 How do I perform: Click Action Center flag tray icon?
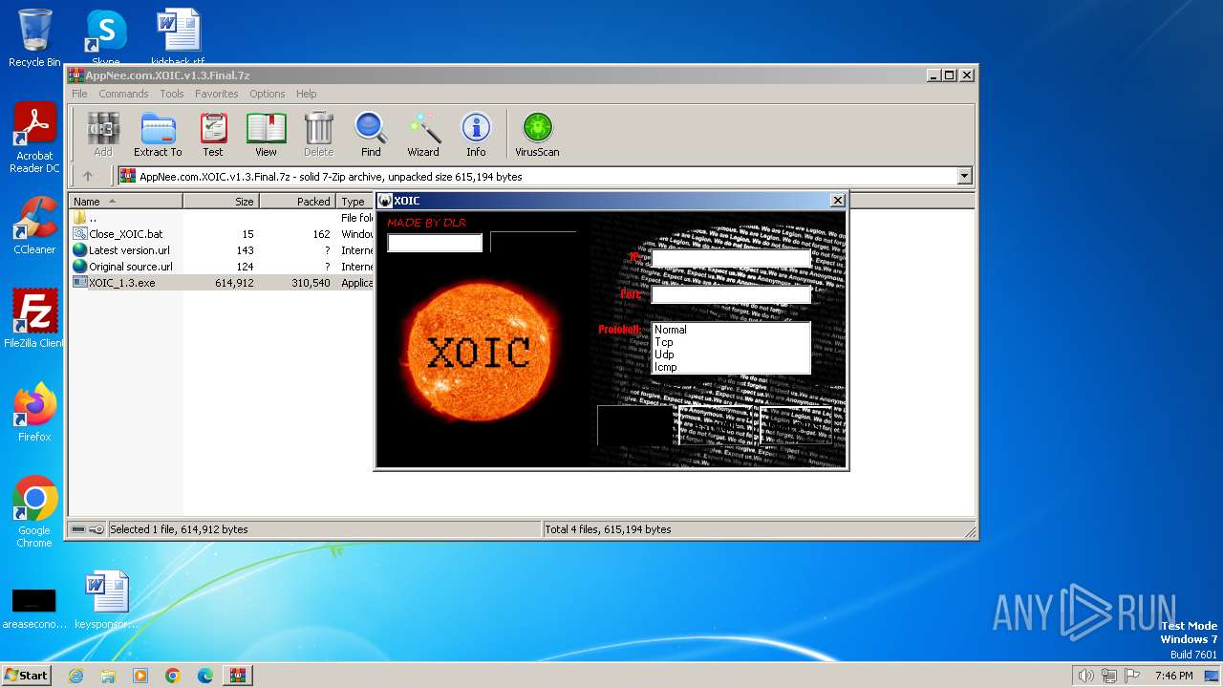(1131, 676)
